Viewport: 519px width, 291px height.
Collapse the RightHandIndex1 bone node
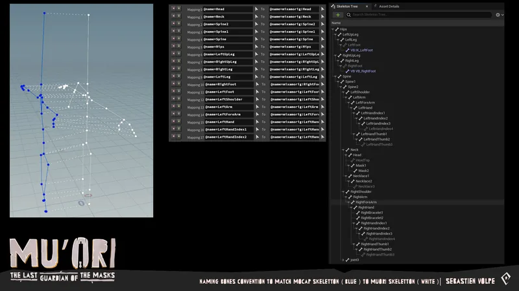coord(354,223)
